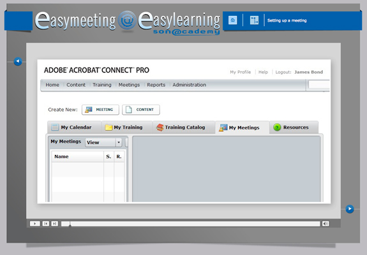Click the Help link

tap(263, 72)
